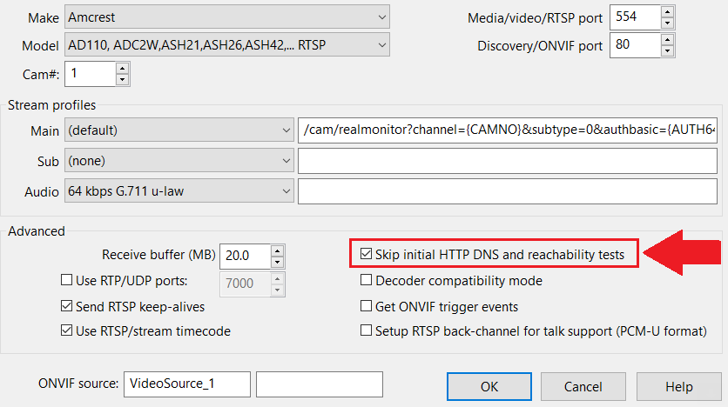Viewport: 728px width, 407px height.
Task: Enable Decoder compatibility mode
Action: pos(366,279)
